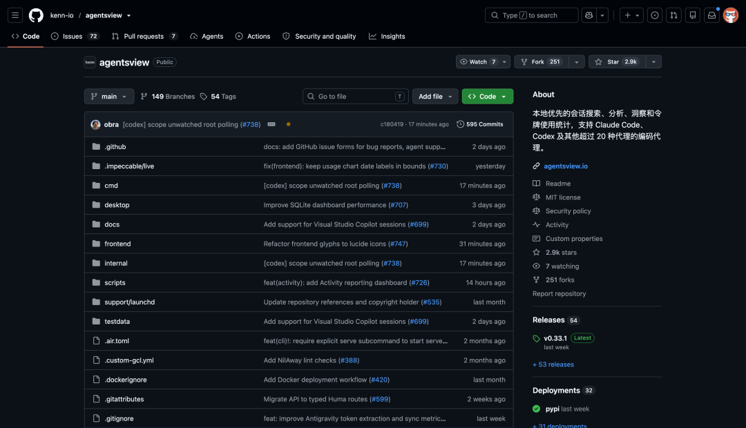The height and width of the screenshot is (428, 746).
Task: Open the internal folder
Action: [x=116, y=263]
